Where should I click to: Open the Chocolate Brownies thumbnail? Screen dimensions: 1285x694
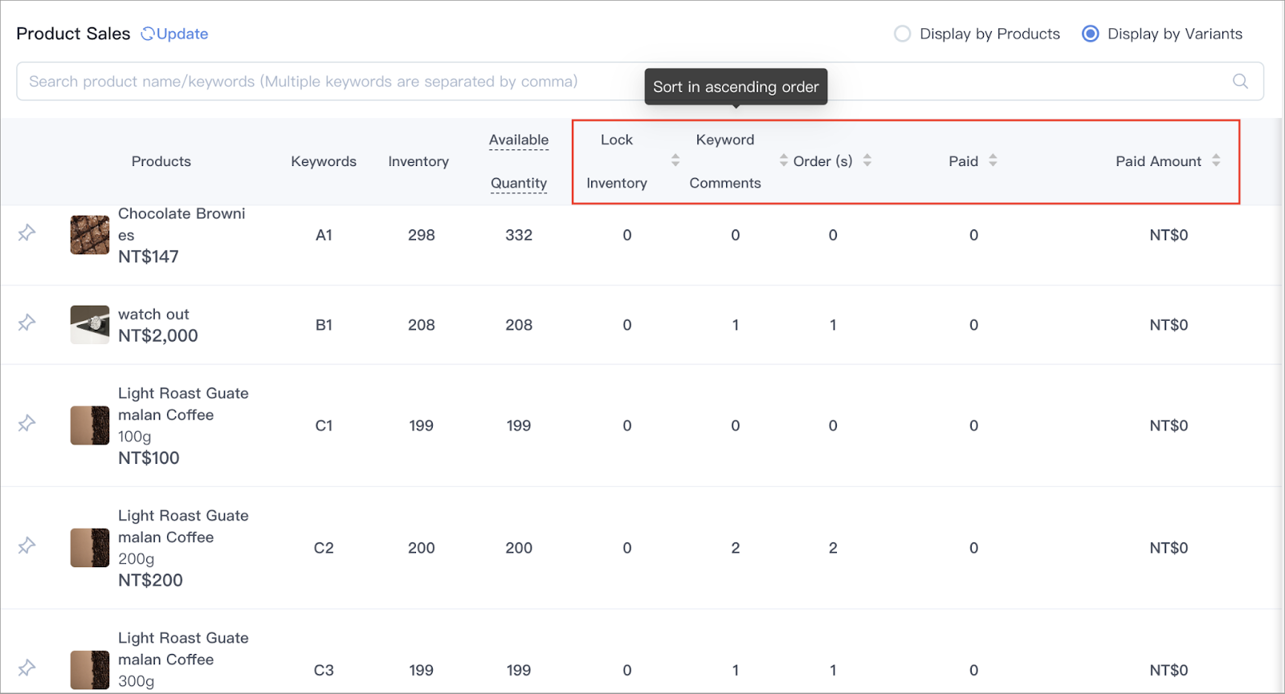90,235
